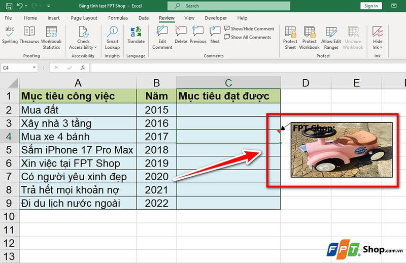Click Protect Workbook
406x263 pixels.
(309, 38)
